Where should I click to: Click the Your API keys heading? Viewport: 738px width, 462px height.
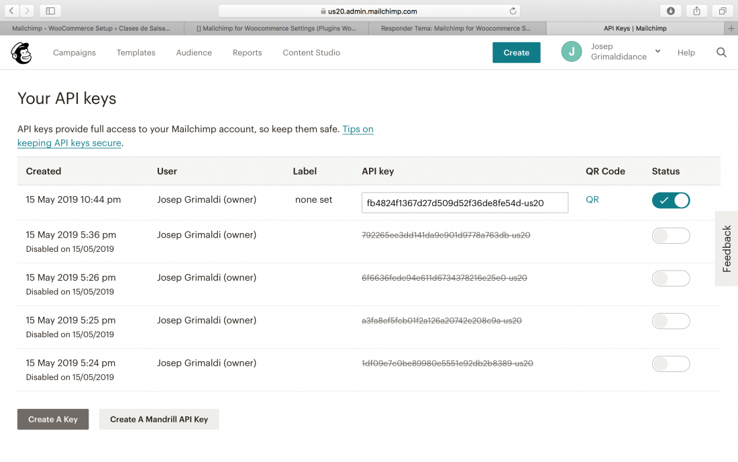67,99
